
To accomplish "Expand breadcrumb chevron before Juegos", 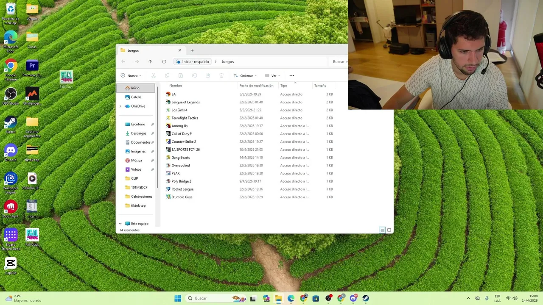I will [x=216, y=62].
